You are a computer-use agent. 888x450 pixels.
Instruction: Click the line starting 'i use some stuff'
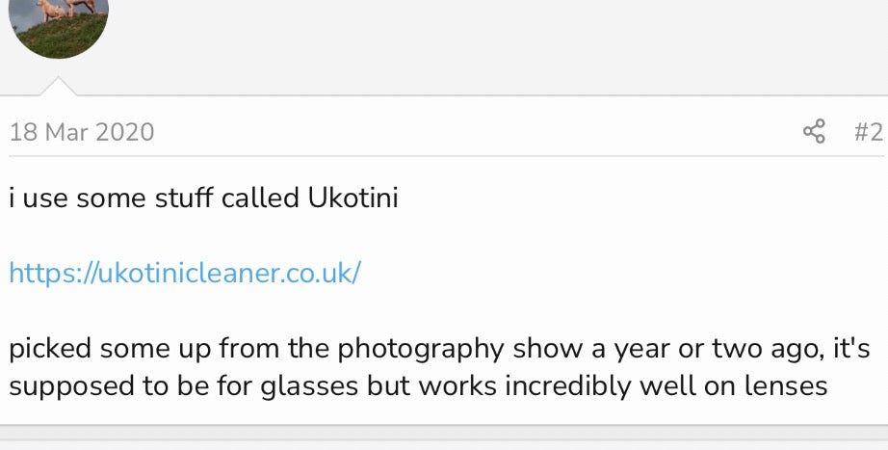(203, 199)
